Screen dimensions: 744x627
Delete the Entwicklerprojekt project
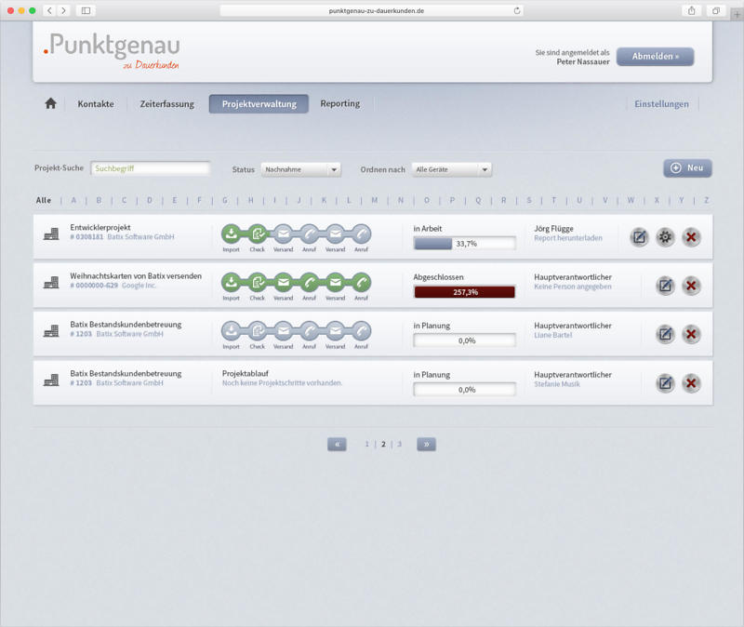(691, 237)
